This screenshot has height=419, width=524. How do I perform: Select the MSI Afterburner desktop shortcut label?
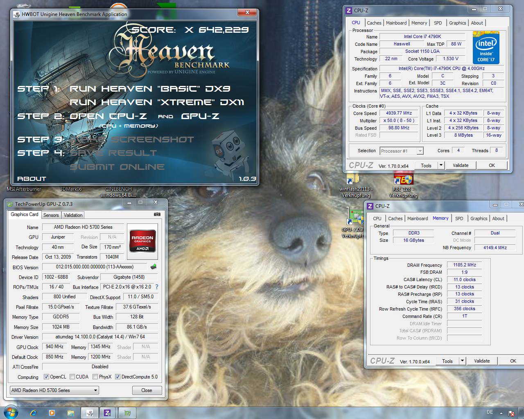24,189
